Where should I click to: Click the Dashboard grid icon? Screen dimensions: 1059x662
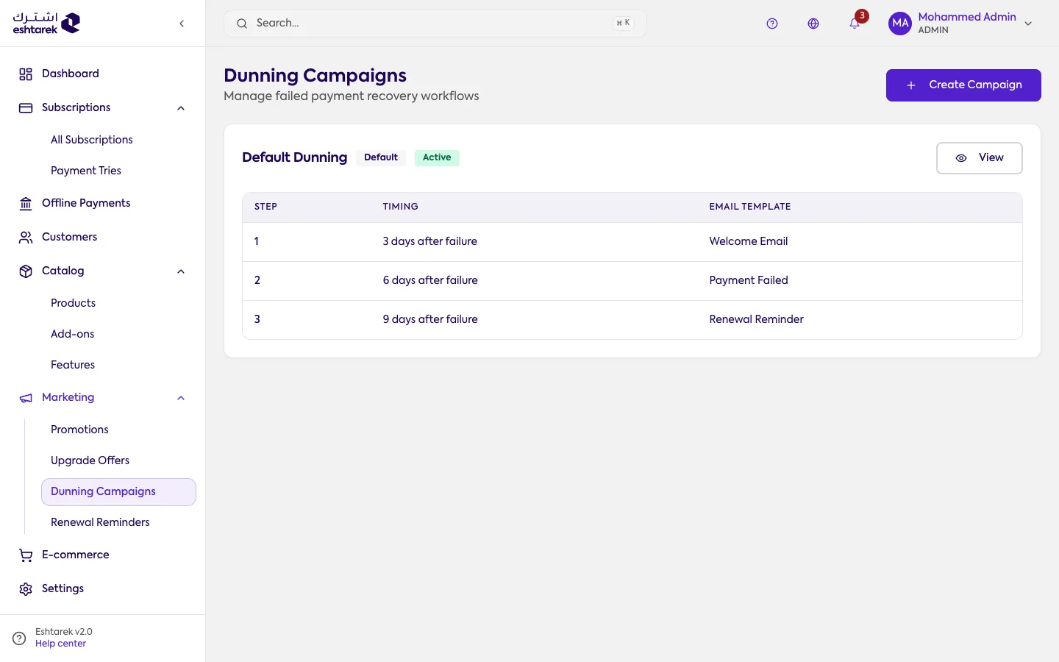click(26, 74)
